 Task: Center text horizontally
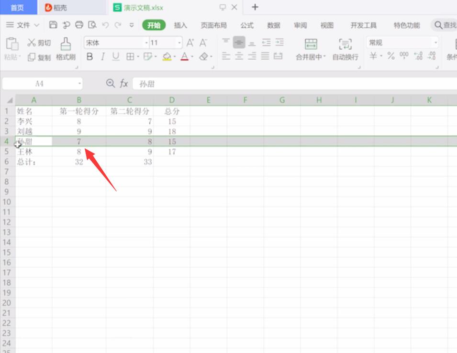(x=239, y=56)
